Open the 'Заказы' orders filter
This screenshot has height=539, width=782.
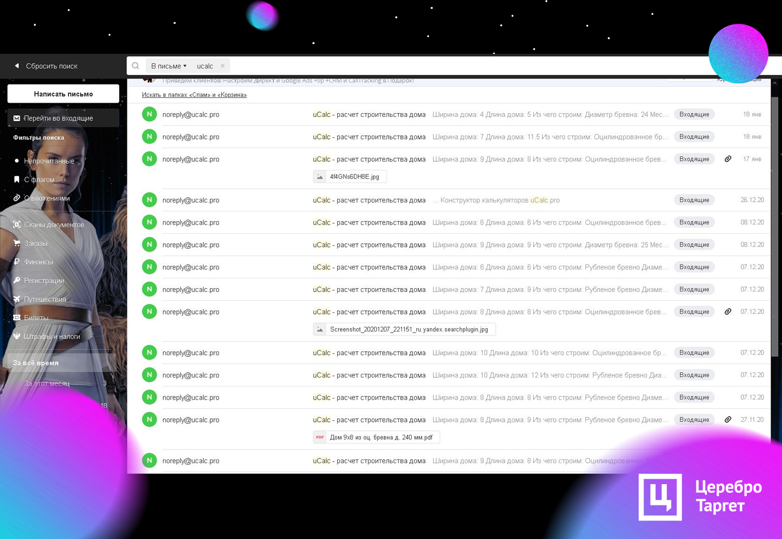tap(36, 243)
